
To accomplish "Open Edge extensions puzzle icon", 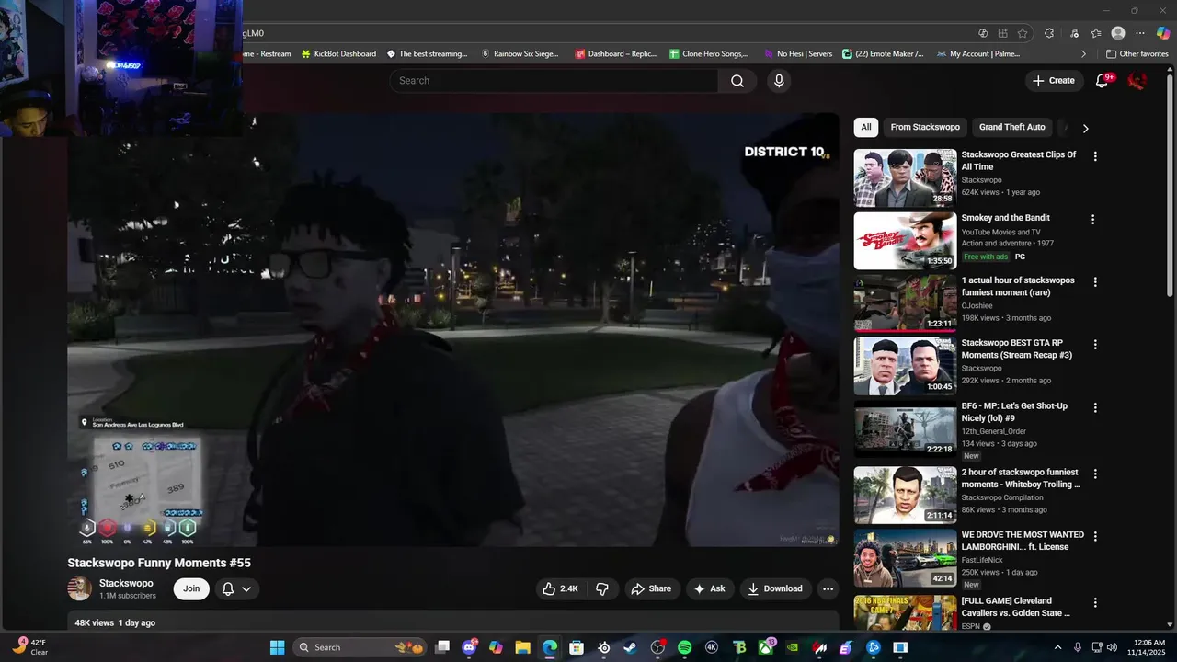I will click(1049, 33).
